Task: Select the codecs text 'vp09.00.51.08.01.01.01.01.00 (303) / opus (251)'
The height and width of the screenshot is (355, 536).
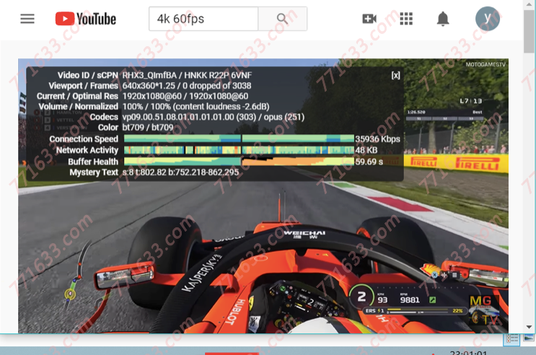Action: tap(214, 118)
